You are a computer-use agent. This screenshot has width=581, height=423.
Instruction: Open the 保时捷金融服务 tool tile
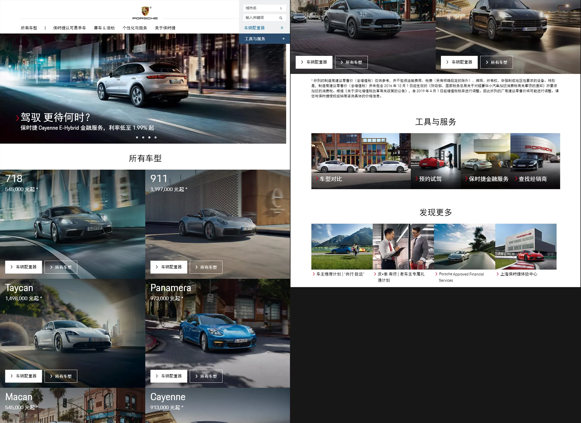485,161
